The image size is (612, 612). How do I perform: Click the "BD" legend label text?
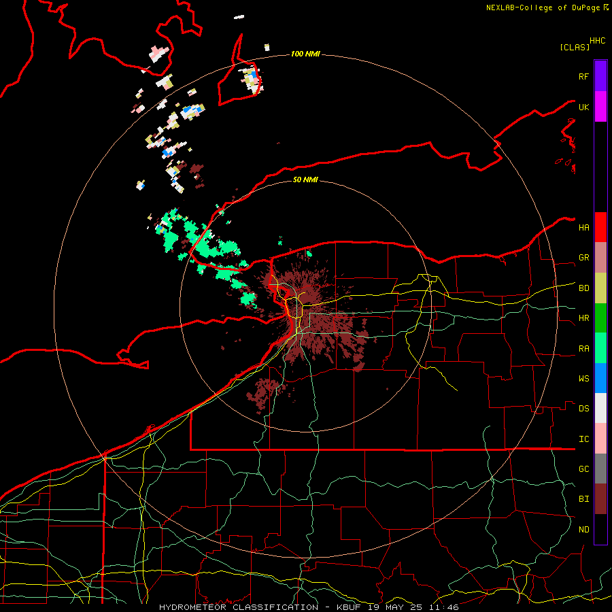point(583,288)
